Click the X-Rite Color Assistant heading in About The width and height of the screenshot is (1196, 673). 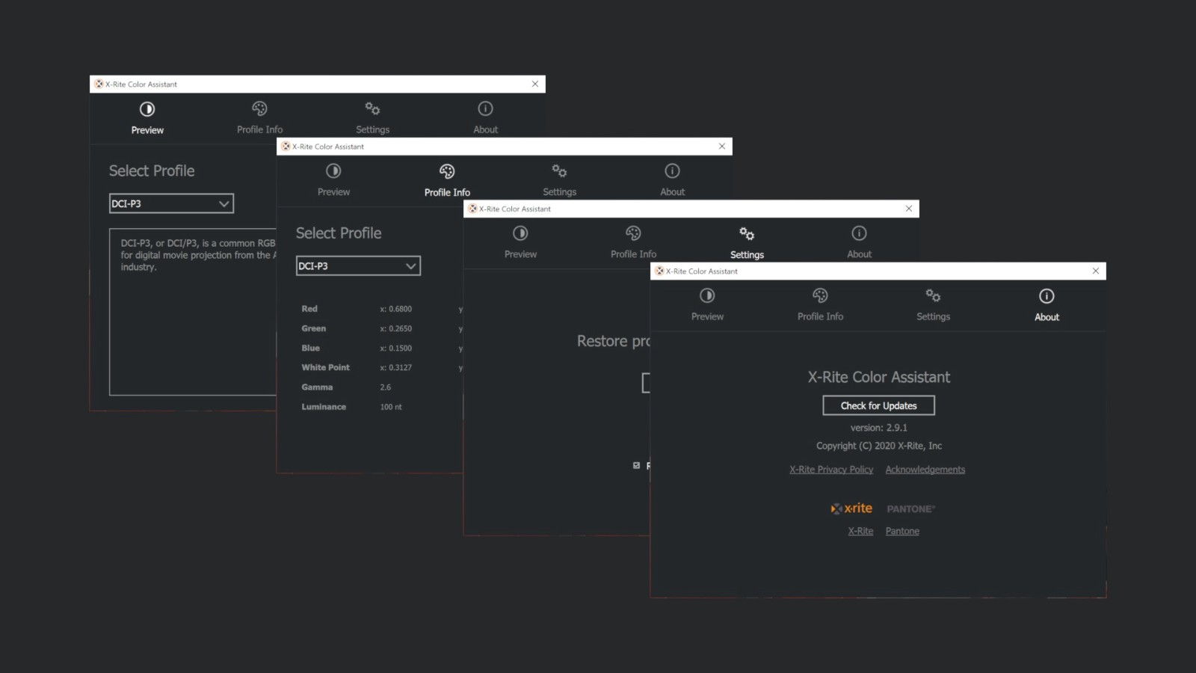[878, 377]
